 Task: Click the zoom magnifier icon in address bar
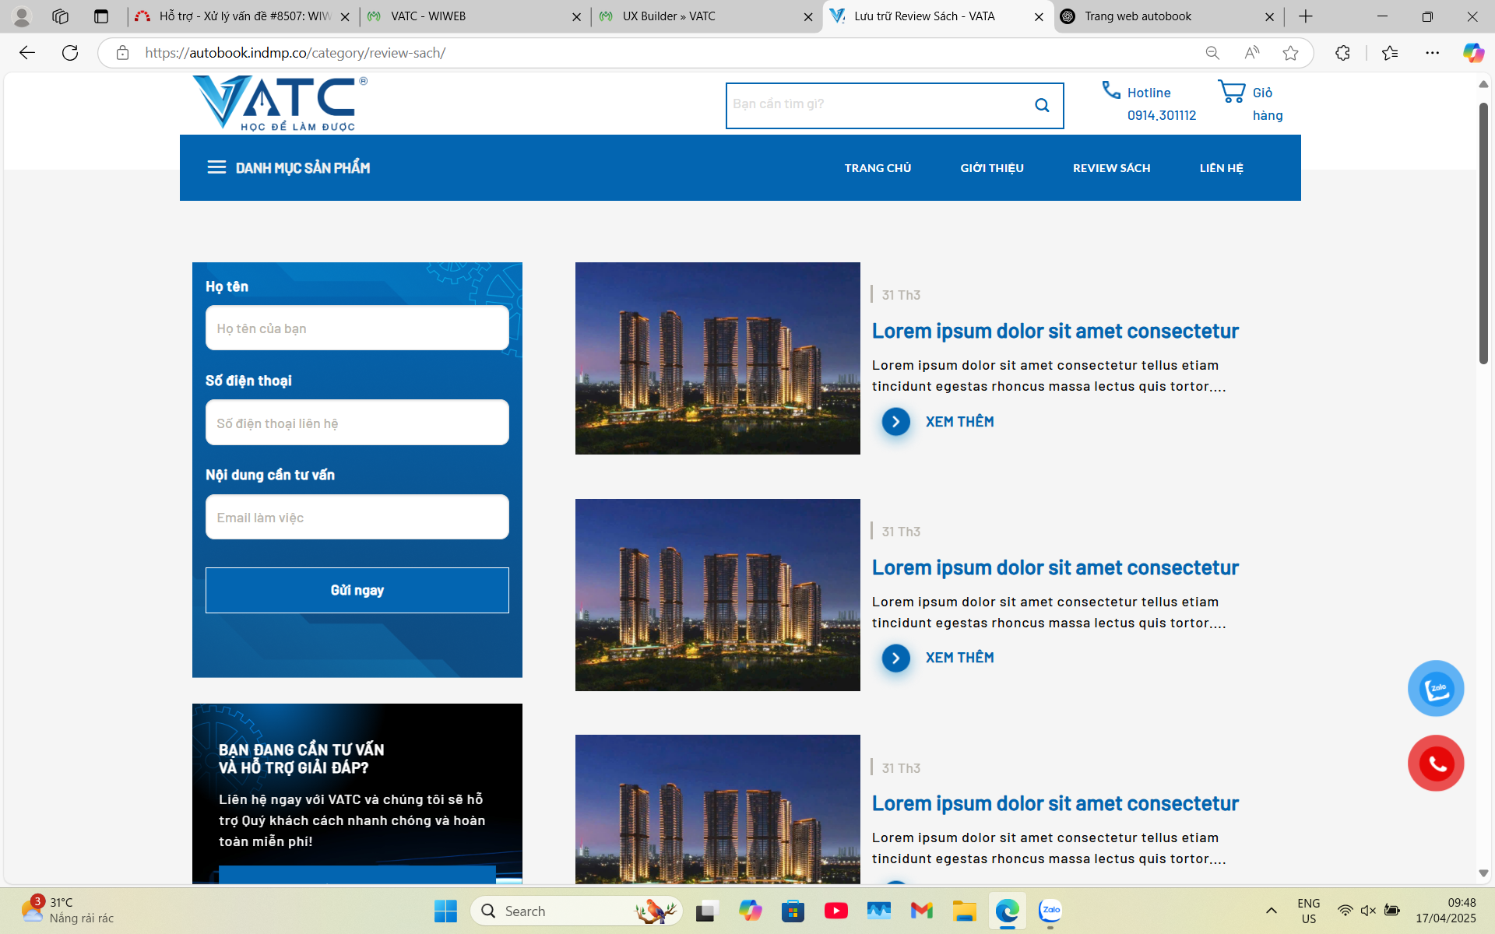click(1212, 53)
